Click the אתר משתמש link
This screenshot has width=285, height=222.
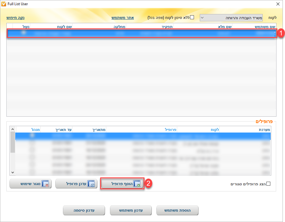coord(122,18)
